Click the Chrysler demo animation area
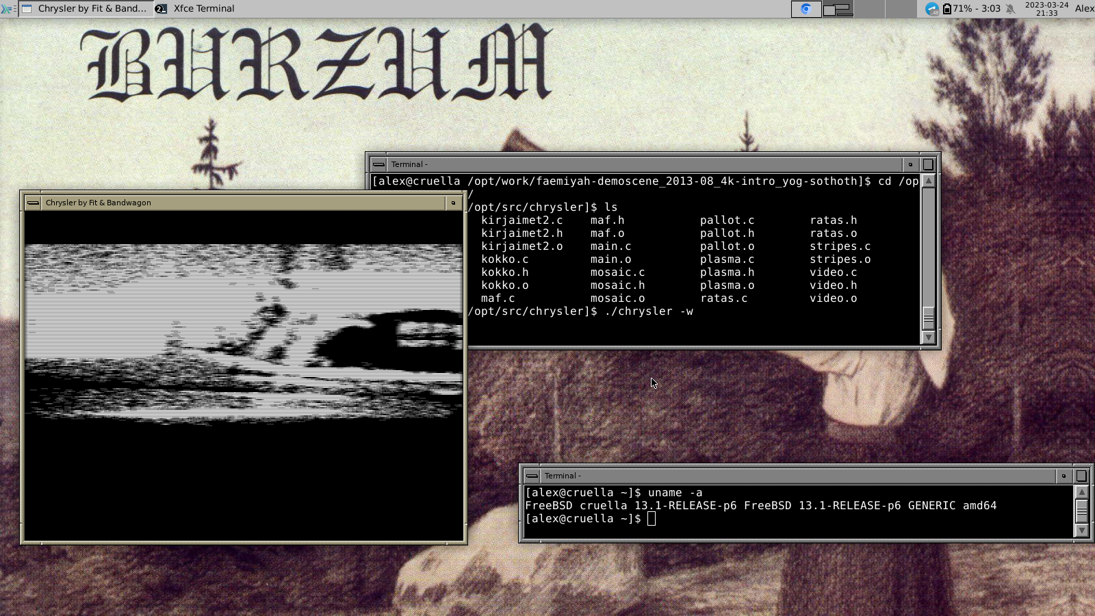 coord(244,376)
